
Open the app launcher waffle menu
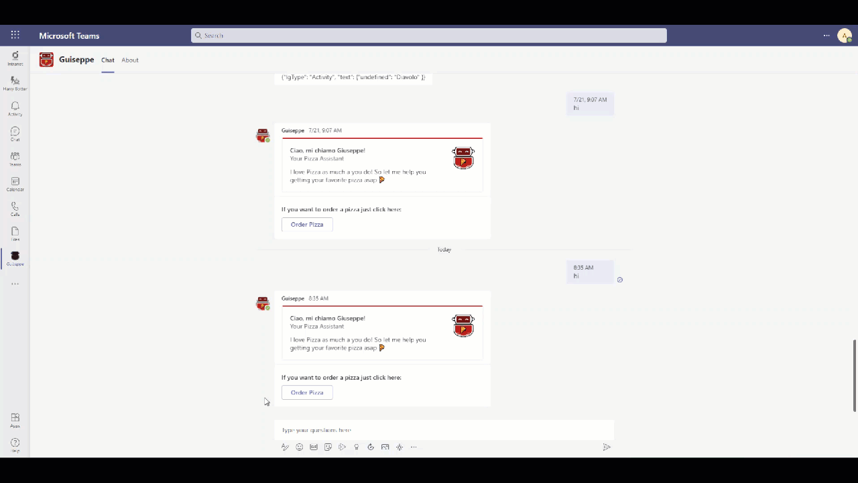[15, 35]
